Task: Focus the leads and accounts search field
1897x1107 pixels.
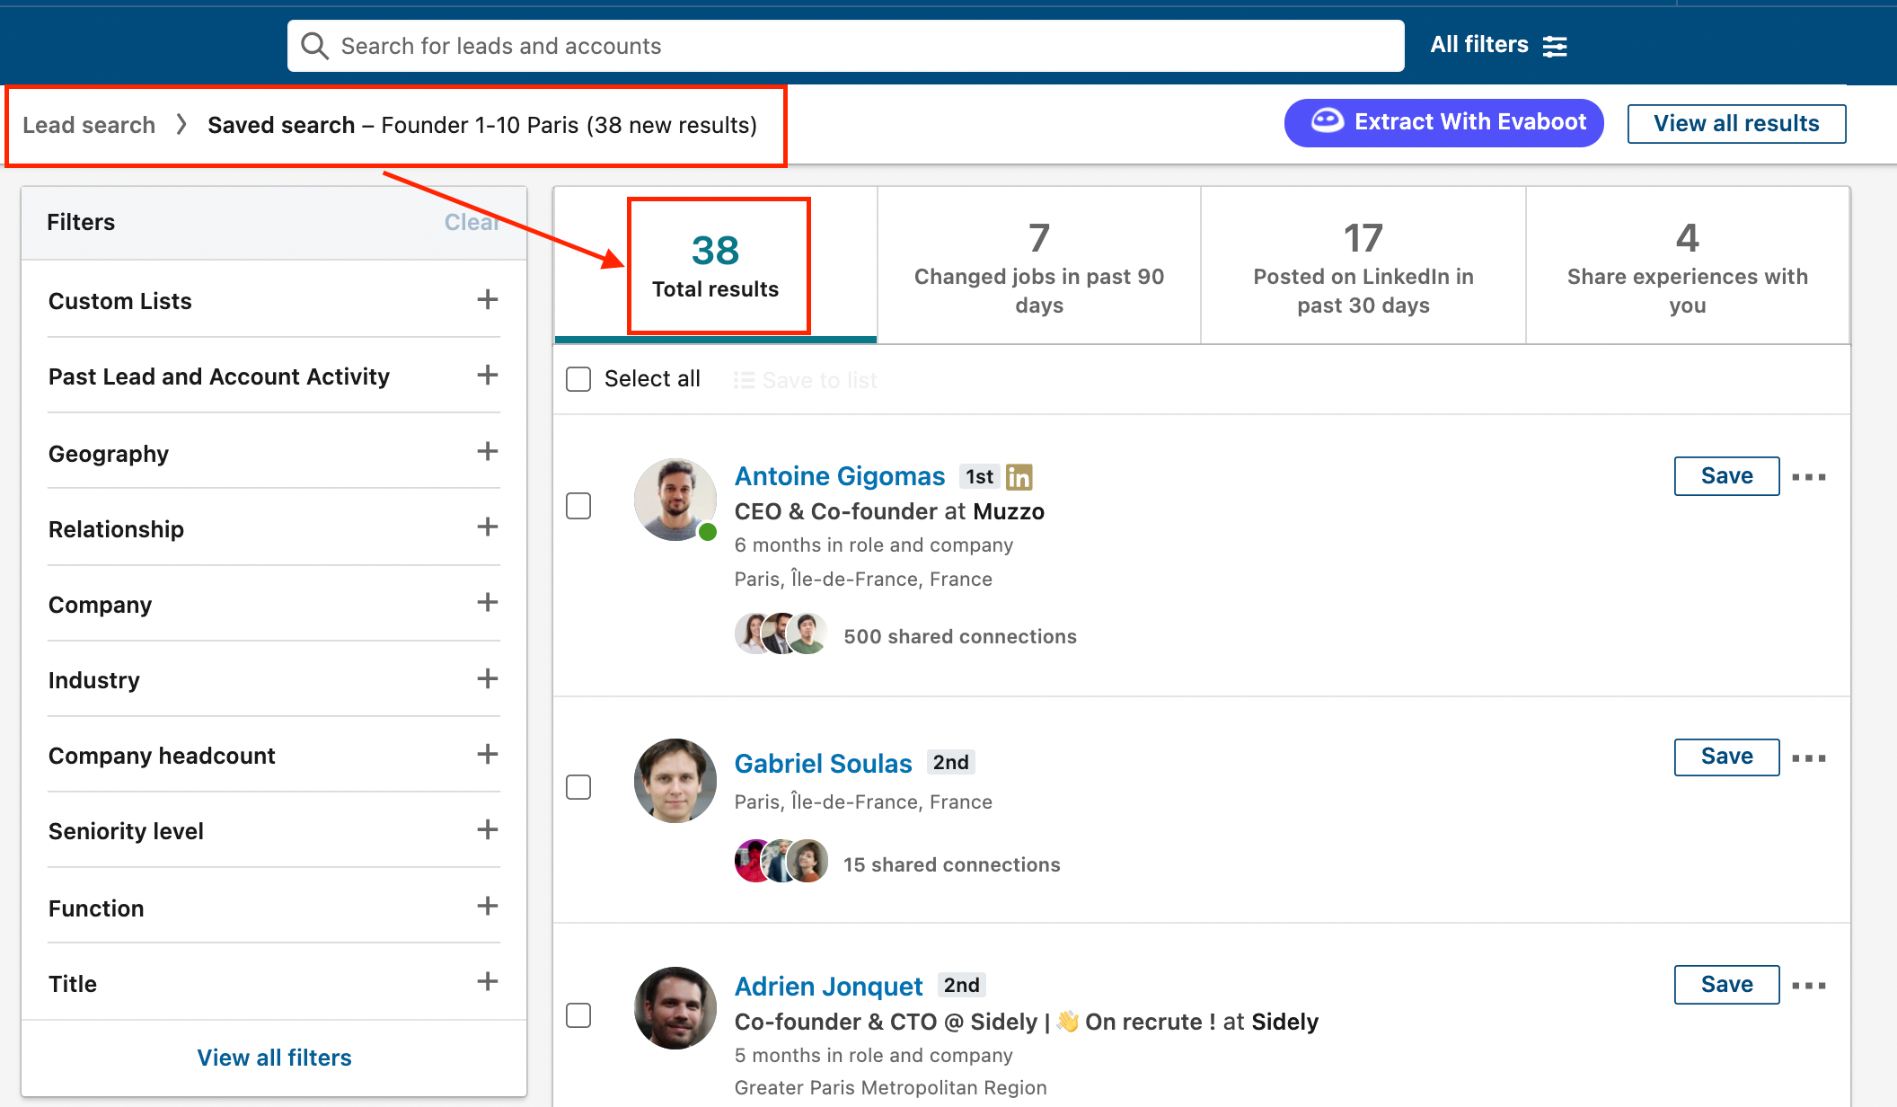Action: (846, 46)
